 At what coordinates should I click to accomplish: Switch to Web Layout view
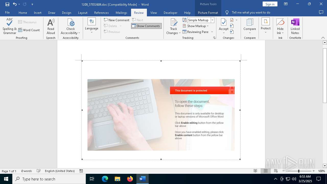(x=276, y=171)
